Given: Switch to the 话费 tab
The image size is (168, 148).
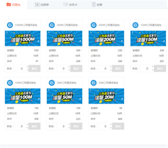Looking at the screenshot, I should (97, 4).
